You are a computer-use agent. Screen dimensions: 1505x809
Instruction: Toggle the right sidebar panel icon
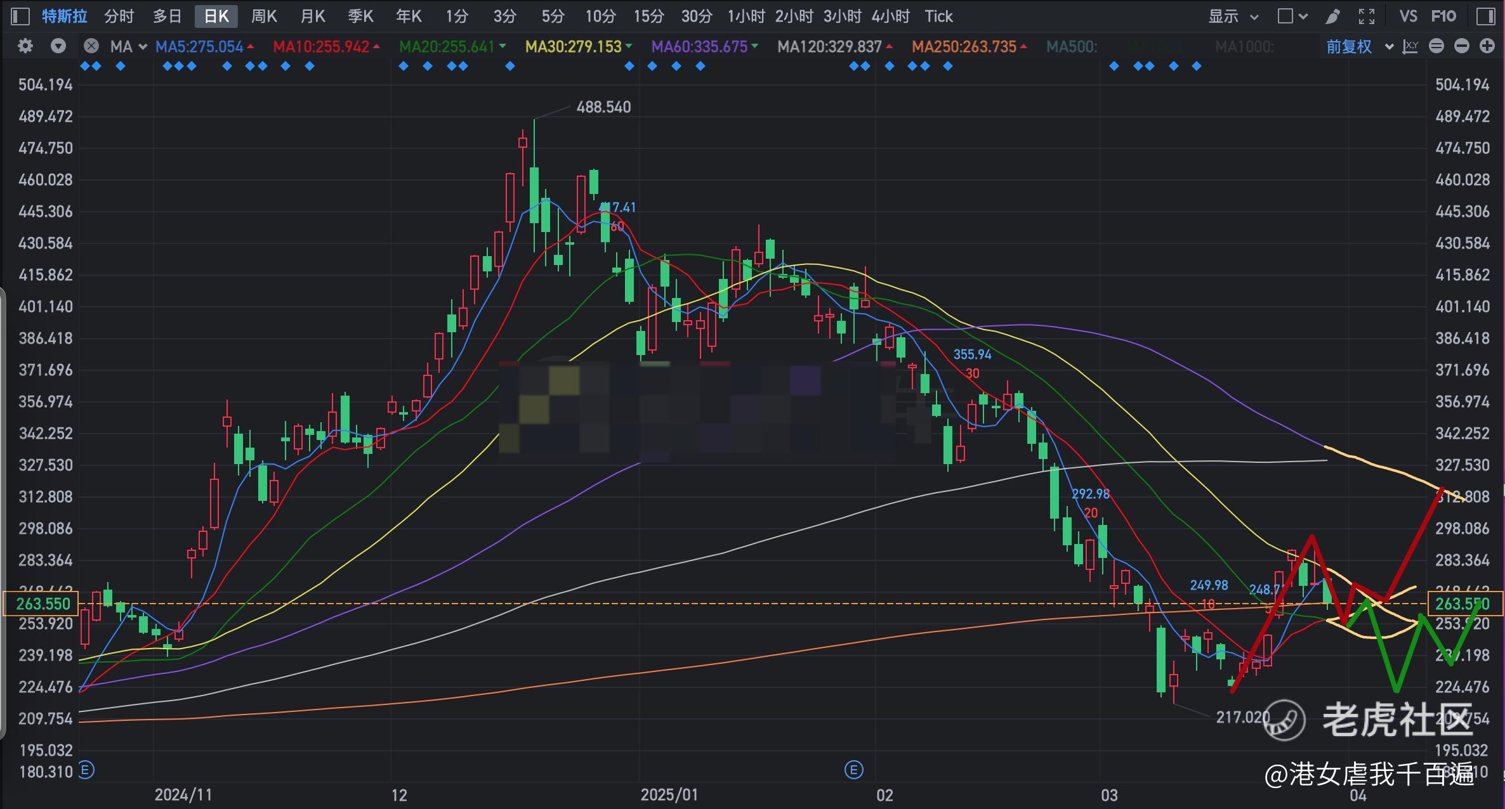(1486, 16)
